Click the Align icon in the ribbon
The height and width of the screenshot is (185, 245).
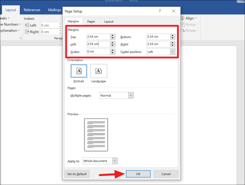(182, 18)
